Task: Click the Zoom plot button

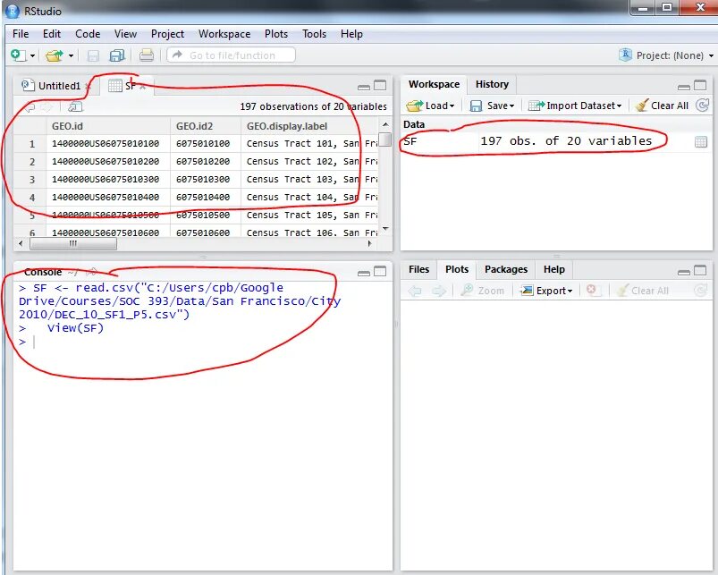Action: [x=483, y=291]
